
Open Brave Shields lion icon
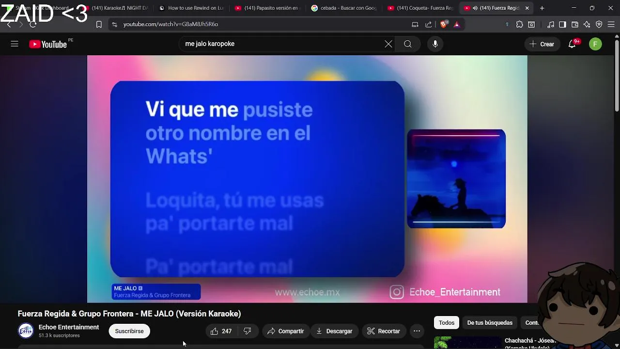pos(443,24)
